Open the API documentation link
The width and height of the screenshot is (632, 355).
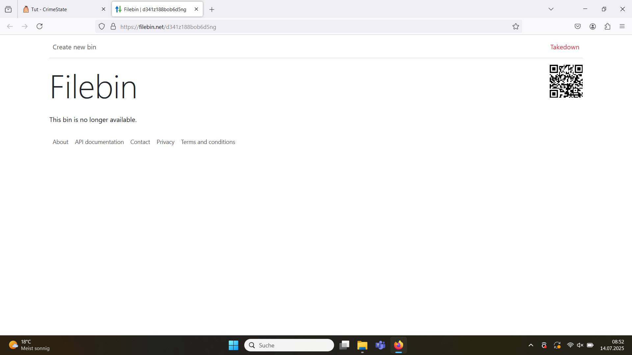[x=99, y=142]
